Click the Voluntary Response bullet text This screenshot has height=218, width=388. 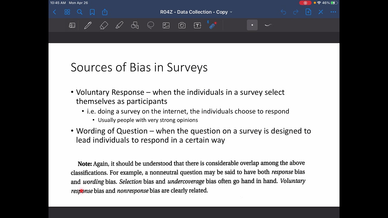tap(180, 97)
